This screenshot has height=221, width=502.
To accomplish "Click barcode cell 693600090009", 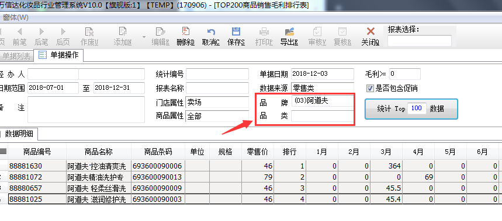I will click(158, 188).
